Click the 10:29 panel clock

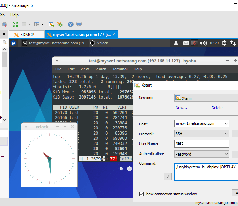pos(214,43)
